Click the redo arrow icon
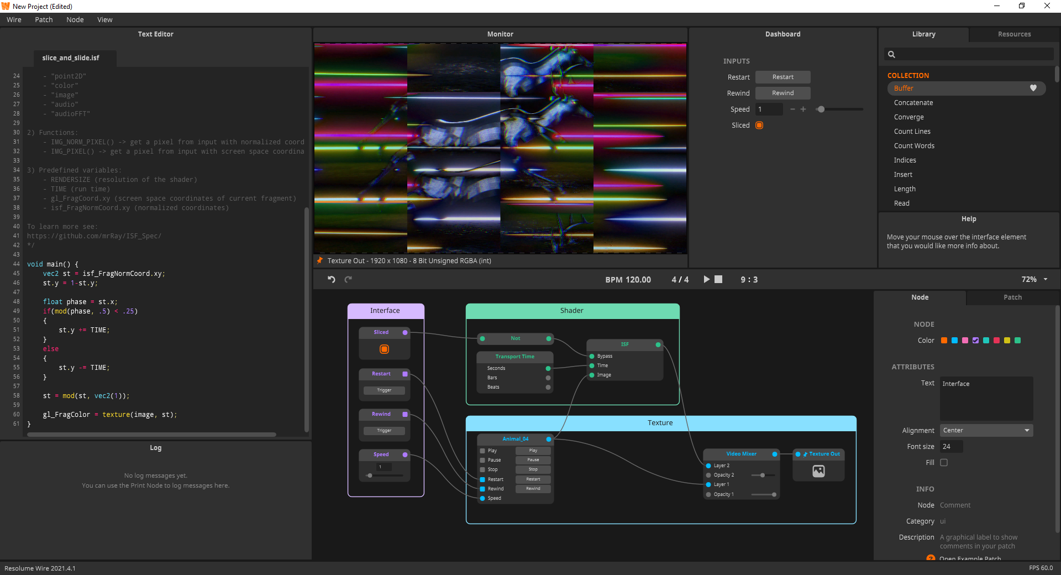Screen dimensions: 1061x575 [x=348, y=279]
